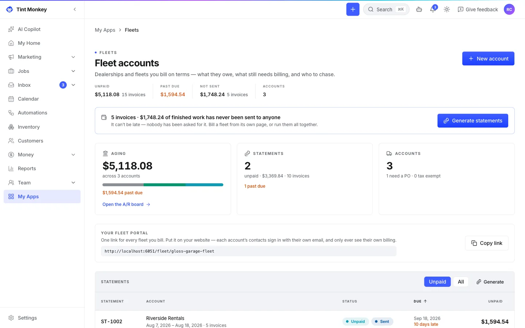Click the Search field
525x328 pixels.
pos(386,9)
